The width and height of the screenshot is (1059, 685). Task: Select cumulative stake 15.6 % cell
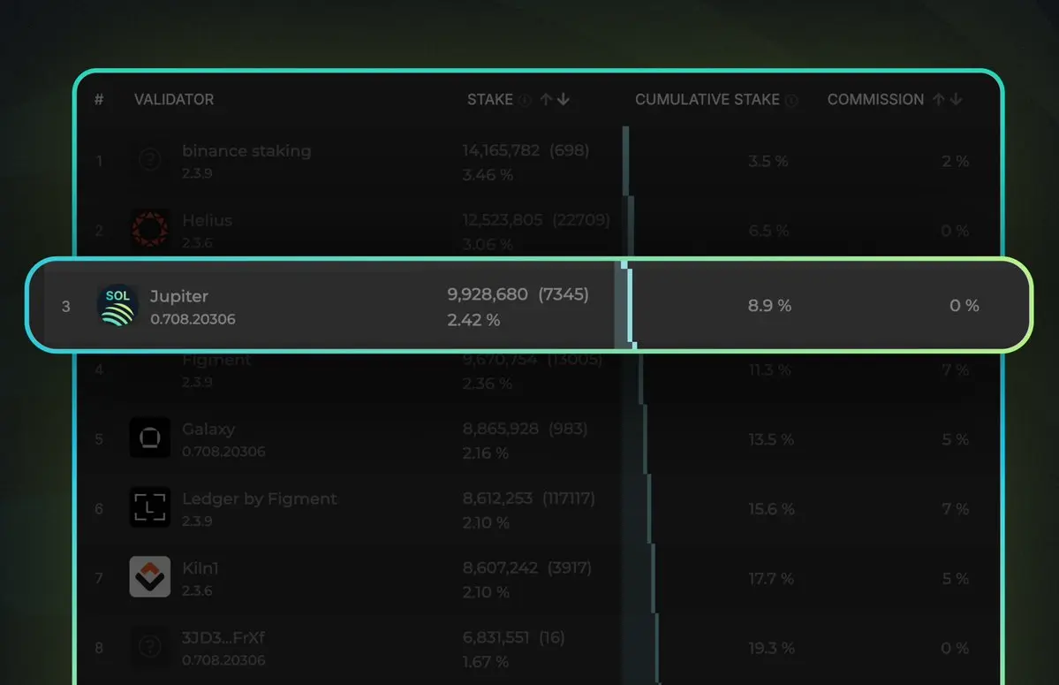[771, 509]
